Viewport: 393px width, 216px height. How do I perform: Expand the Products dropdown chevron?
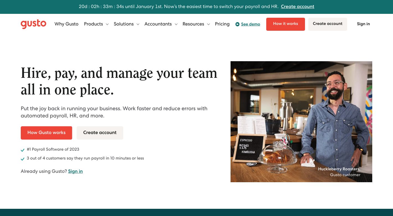[107, 24]
